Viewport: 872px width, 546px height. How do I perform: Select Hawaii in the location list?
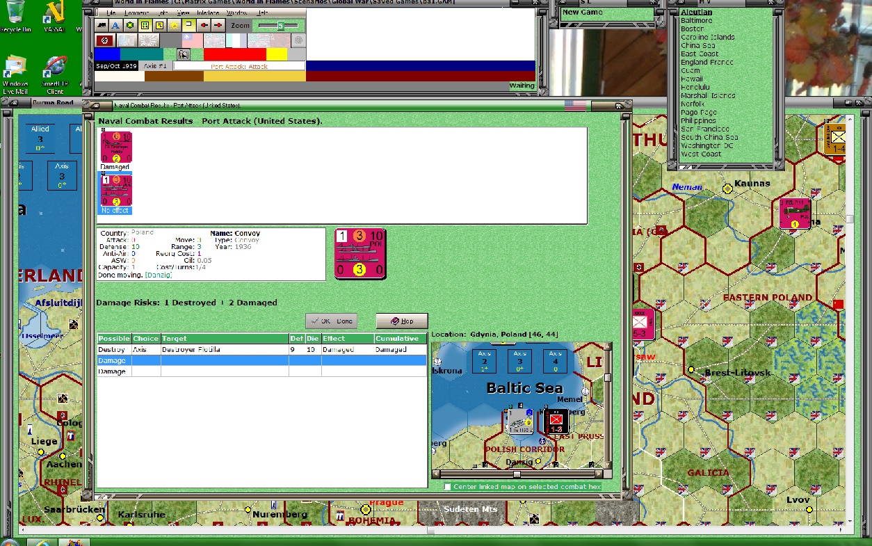pyautogui.click(x=692, y=79)
